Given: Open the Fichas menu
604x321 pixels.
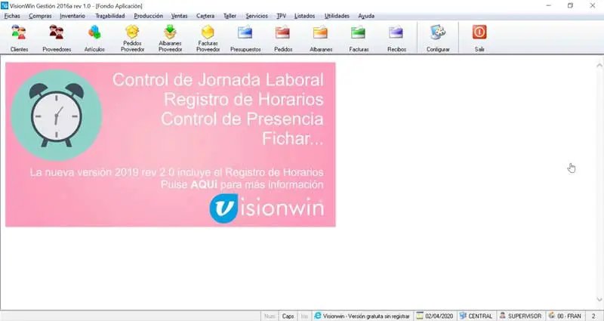Looking at the screenshot, I should click(12, 16).
